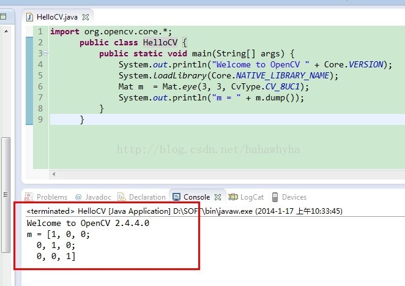Click the HelloCV class name in code
405x286 pixels.
[x=160, y=42]
